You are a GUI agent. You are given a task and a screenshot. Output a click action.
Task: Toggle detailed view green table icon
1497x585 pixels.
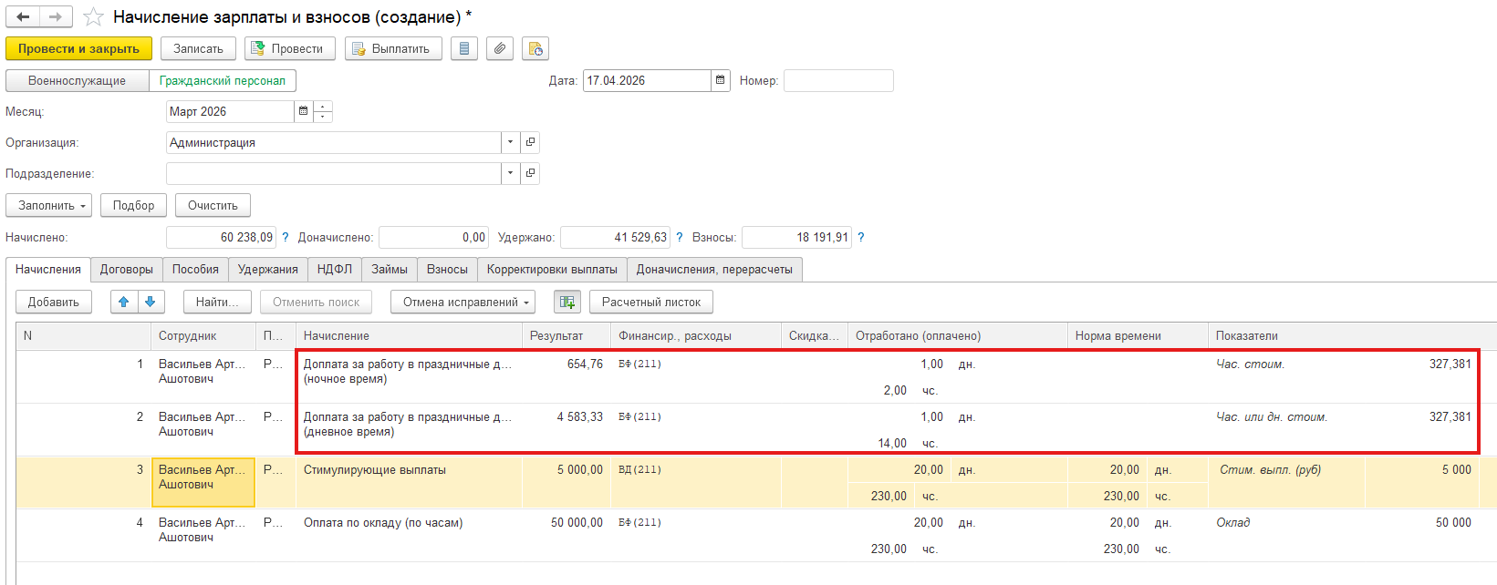[x=567, y=302]
